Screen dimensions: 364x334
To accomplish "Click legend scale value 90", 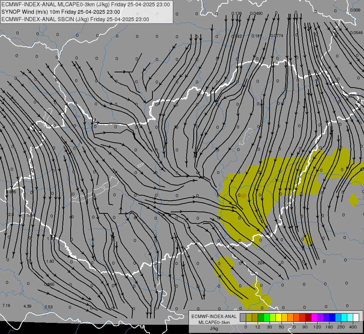I will click(305, 327).
